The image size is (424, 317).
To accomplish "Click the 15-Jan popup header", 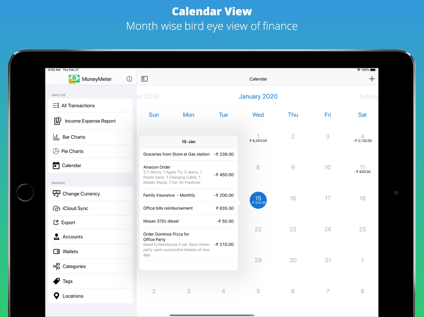I will [188, 142].
